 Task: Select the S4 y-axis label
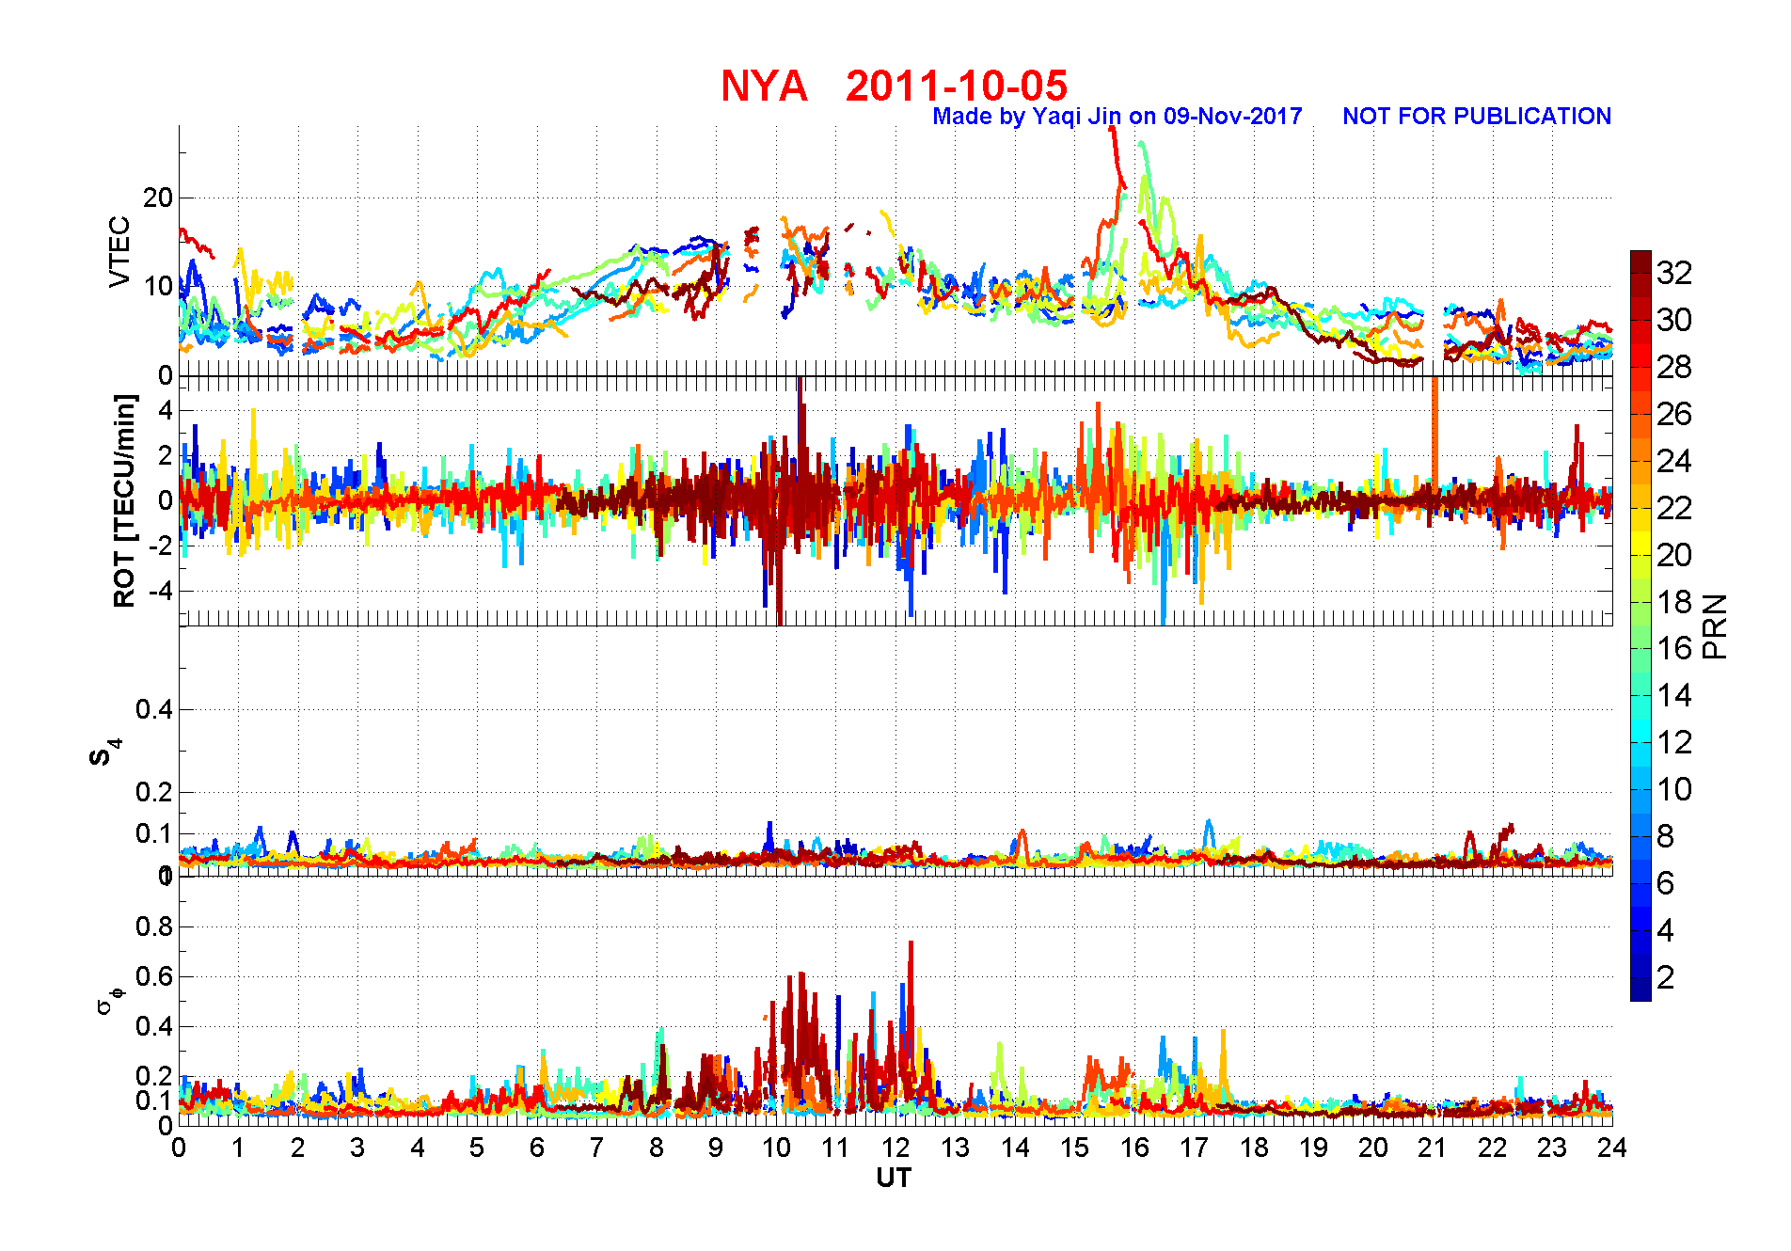pos(104,752)
